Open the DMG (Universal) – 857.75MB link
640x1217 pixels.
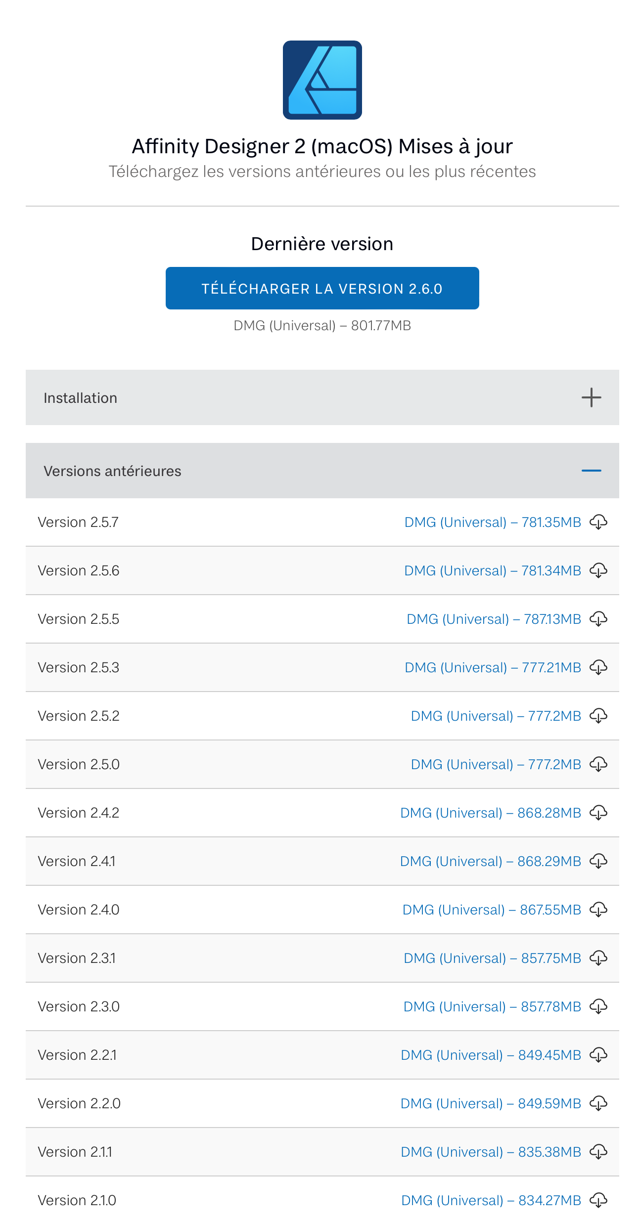[x=493, y=958]
